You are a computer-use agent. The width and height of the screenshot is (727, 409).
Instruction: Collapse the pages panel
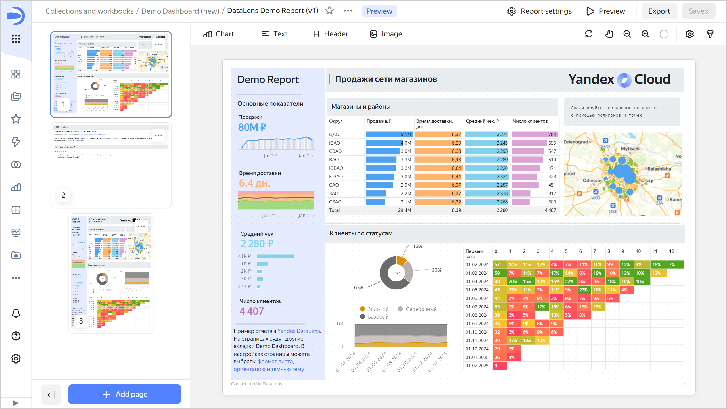click(51, 394)
